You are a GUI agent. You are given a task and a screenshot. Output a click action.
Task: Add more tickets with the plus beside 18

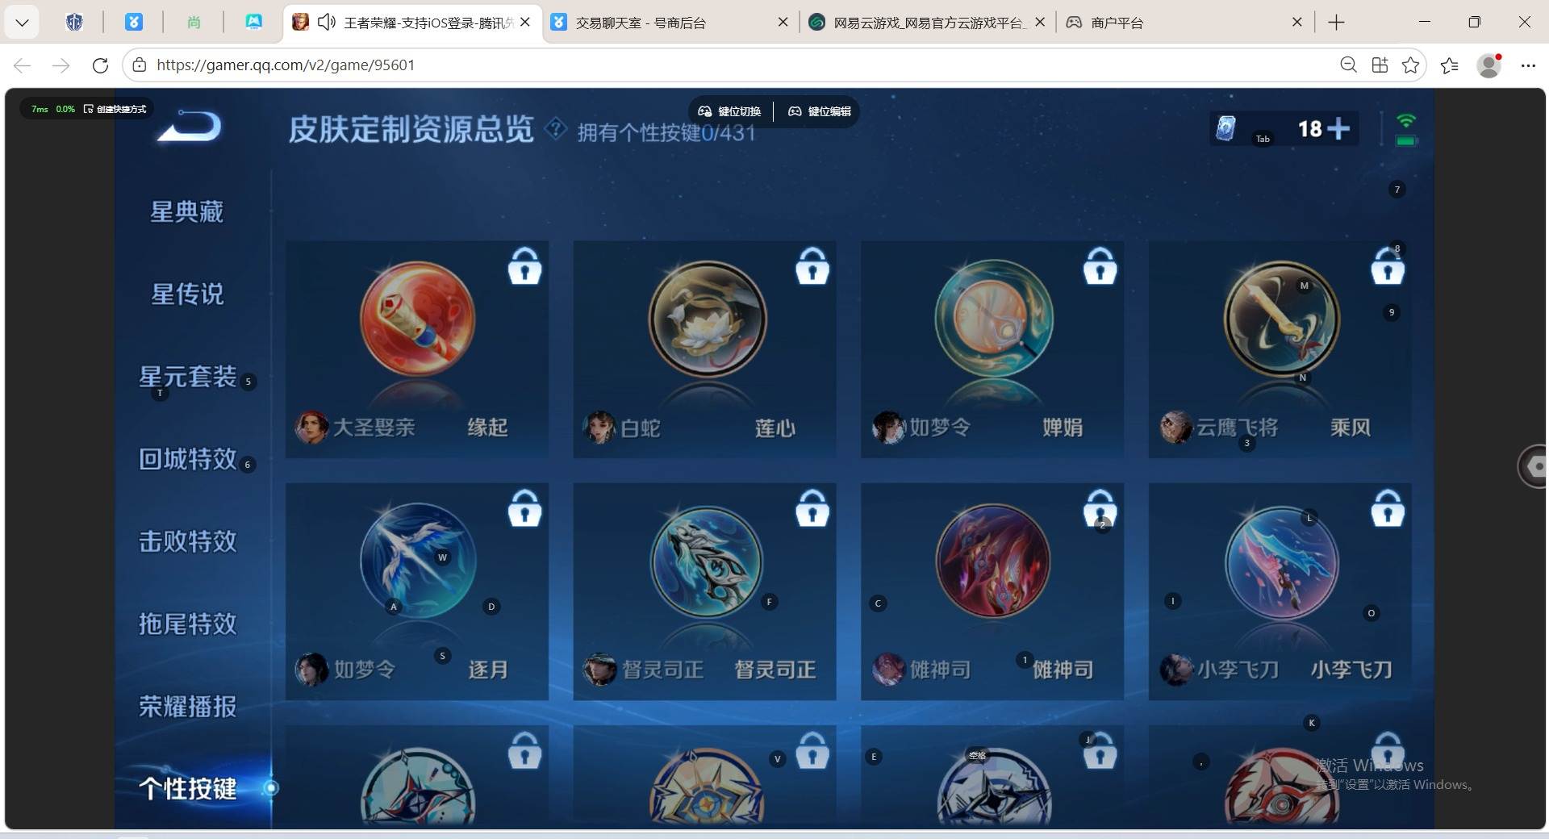[x=1338, y=128]
